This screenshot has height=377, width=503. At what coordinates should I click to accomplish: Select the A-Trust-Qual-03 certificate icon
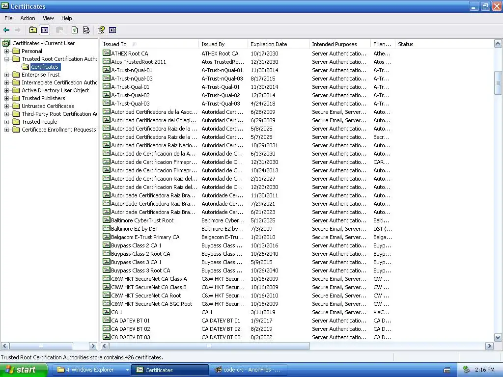tap(107, 103)
